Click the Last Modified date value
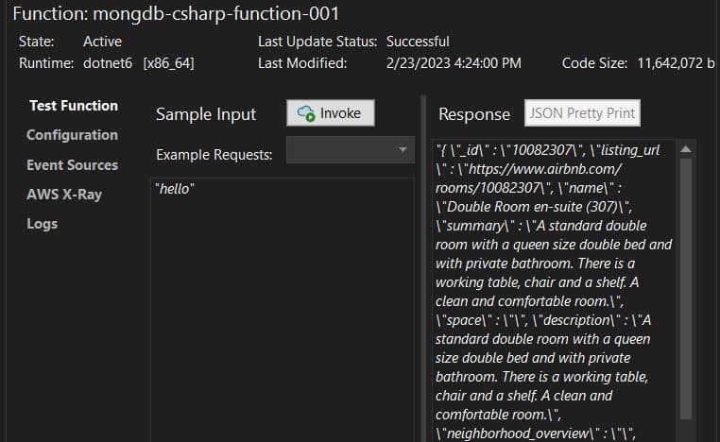This screenshot has height=442, width=720. (x=454, y=63)
